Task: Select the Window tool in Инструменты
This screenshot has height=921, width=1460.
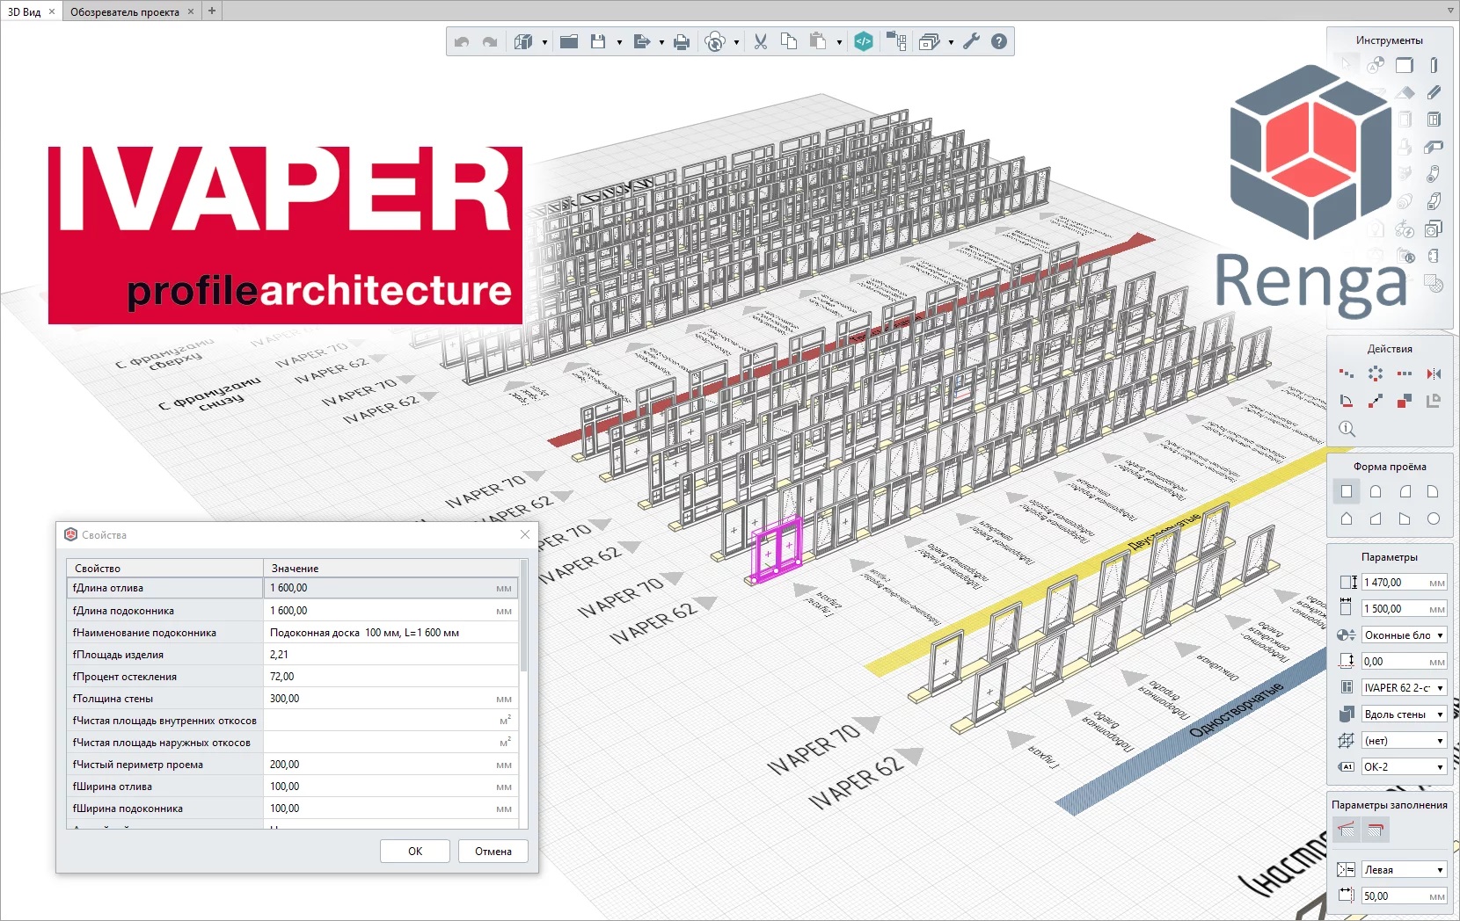Action: click(1434, 120)
